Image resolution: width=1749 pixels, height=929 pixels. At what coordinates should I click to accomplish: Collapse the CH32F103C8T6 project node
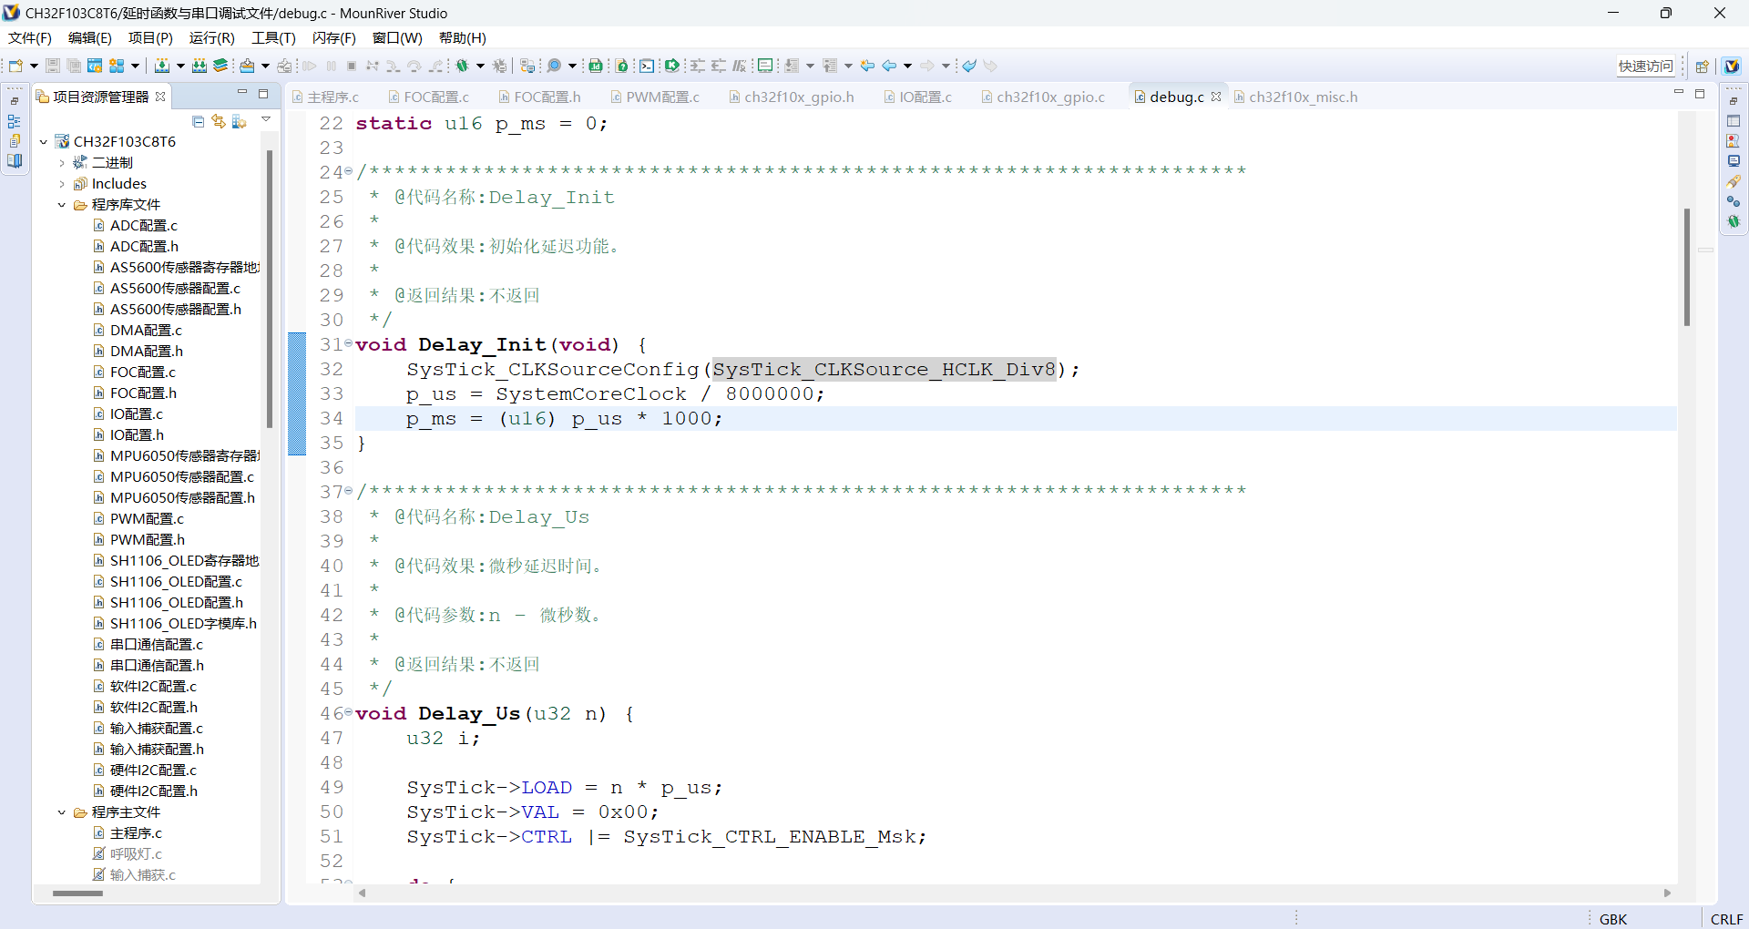click(x=44, y=142)
